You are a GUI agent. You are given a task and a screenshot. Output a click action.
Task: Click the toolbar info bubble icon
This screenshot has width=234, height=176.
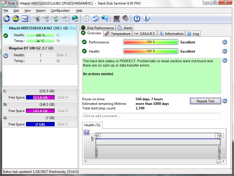pos(146,19)
